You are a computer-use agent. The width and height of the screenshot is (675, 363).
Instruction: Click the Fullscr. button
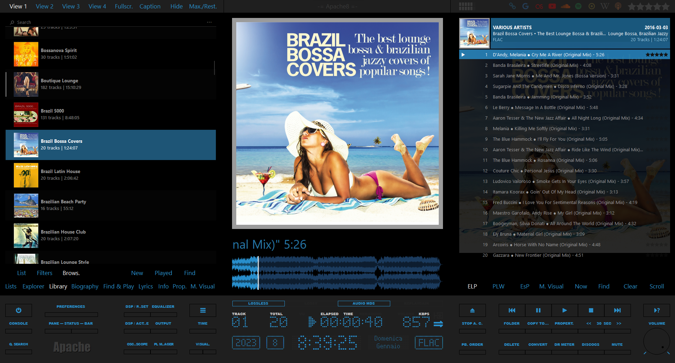(124, 6)
